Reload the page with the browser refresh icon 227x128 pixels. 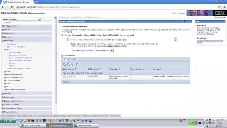coord(12,7)
